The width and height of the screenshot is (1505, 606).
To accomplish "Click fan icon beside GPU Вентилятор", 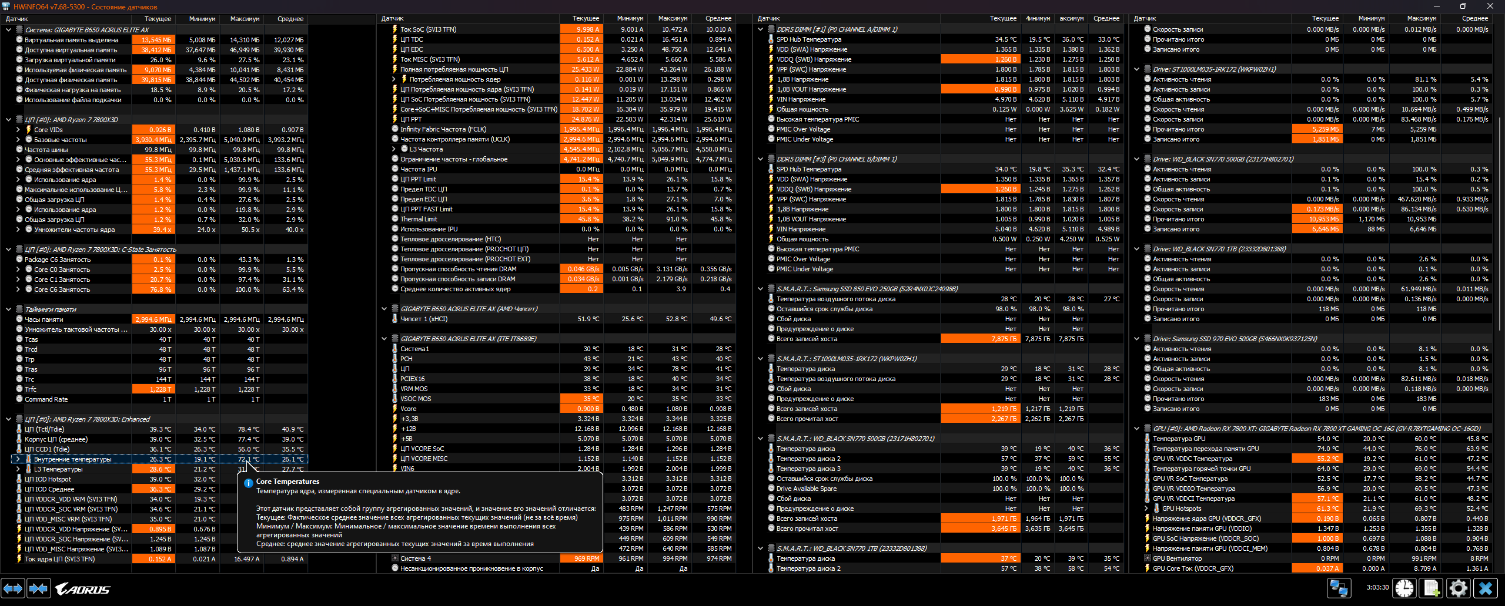I will [x=1148, y=558].
